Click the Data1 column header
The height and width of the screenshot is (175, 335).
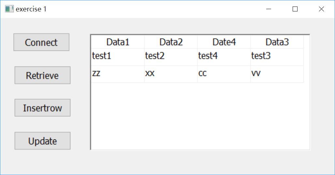pyautogui.click(x=118, y=42)
